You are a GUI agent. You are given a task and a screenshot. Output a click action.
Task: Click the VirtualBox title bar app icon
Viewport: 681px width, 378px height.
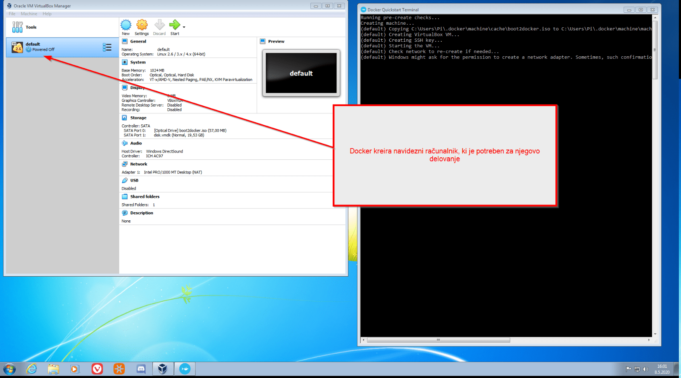(9, 6)
